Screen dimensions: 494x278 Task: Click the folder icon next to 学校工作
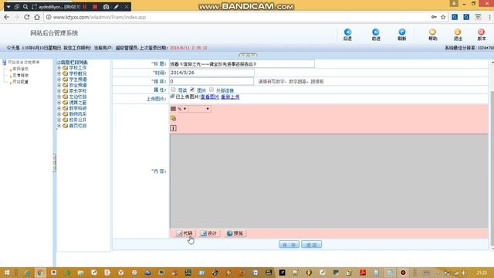[65, 68]
